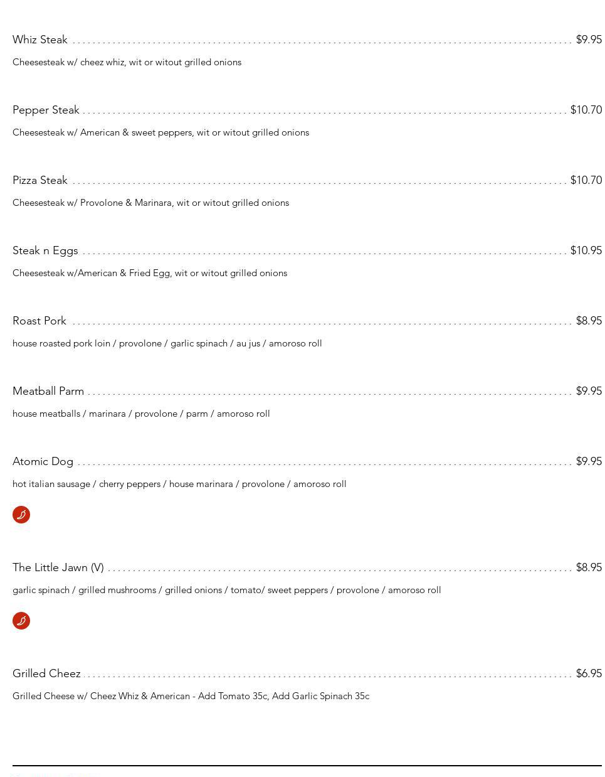This screenshot has width=605, height=777.
Task: Click the $8.95 Roast Pork price
Action: click(x=589, y=321)
